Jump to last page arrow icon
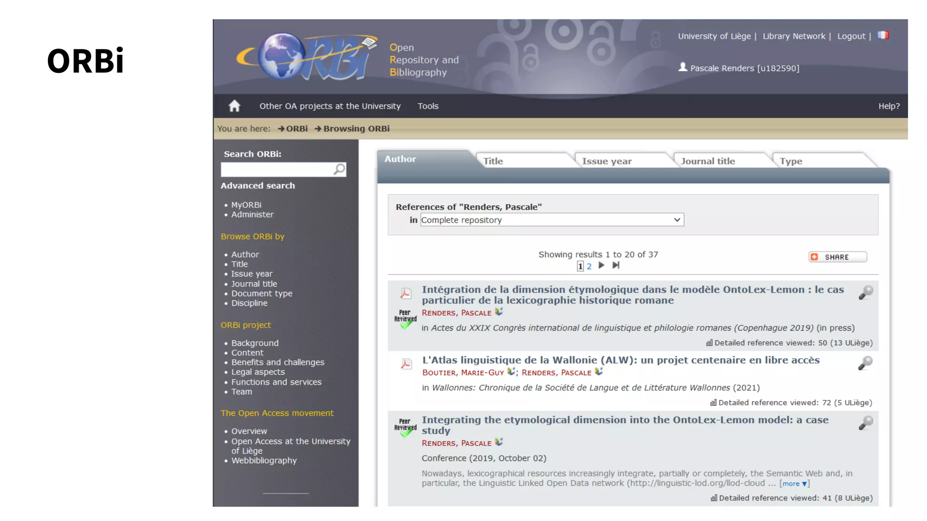Image resolution: width=927 pixels, height=521 pixels. (x=616, y=265)
